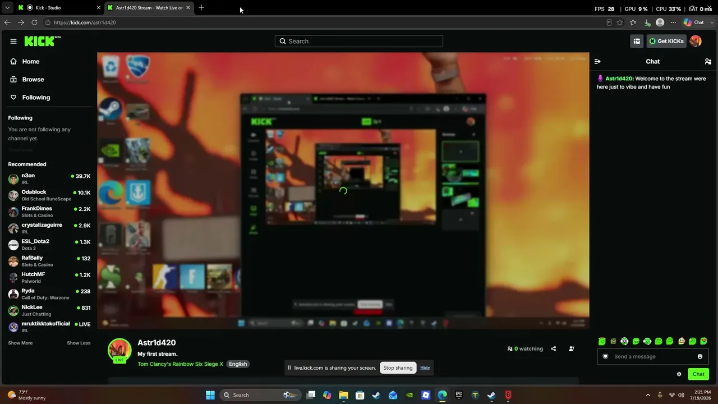Open the Copilot Chat button
Viewport: 718px width, 404px height.
pos(694,22)
